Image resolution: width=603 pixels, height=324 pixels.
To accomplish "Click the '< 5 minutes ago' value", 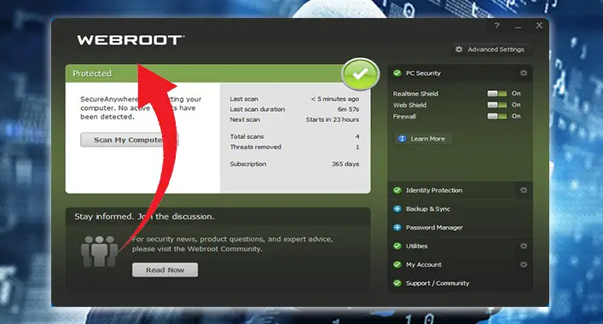I will 335,99.
